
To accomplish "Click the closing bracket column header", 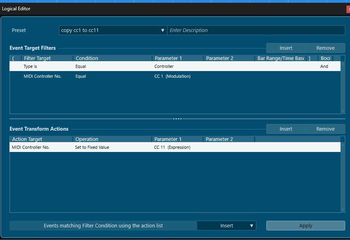I will pyautogui.click(x=312, y=58).
